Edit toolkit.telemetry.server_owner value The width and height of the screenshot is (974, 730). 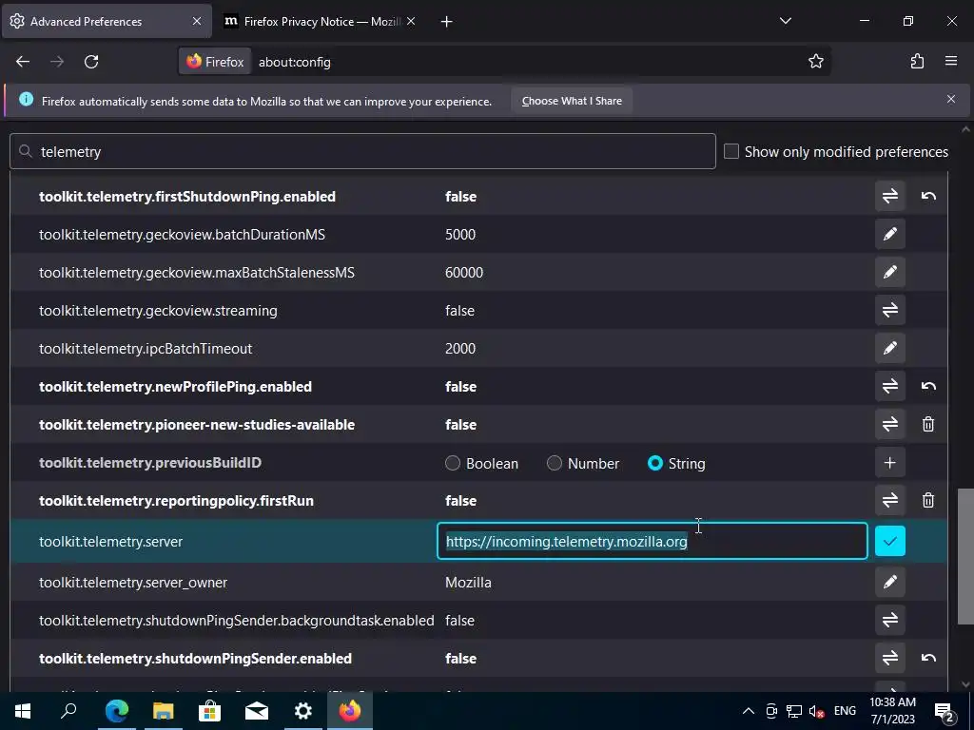889,583
